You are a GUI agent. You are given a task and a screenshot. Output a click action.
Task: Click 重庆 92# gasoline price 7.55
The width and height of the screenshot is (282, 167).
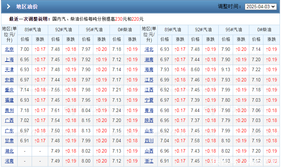coord(55,90)
